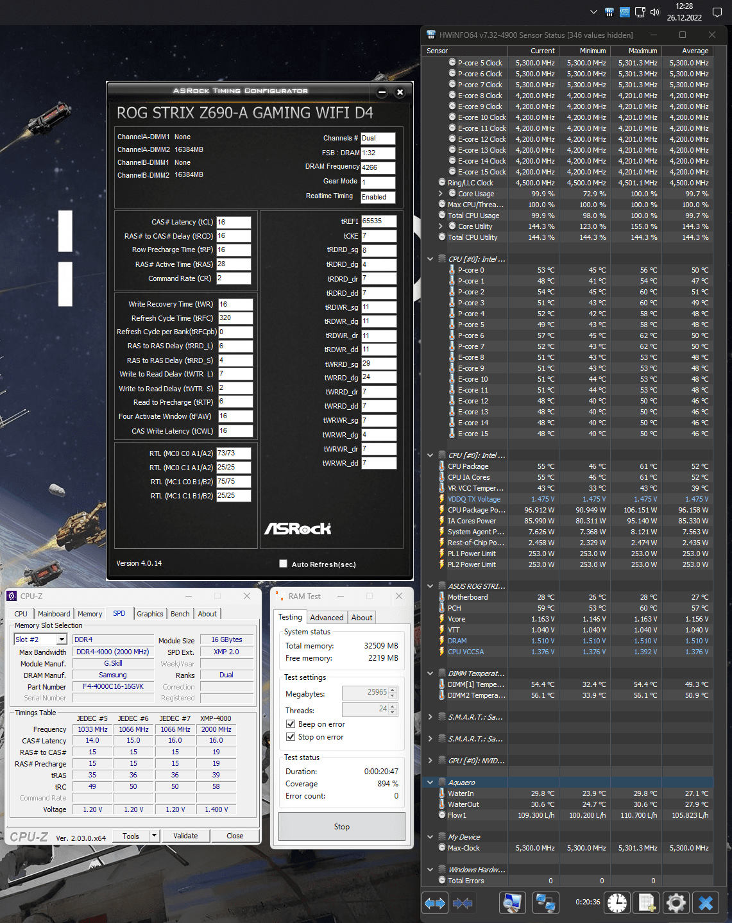Open HWiNFO sensor monitor magnifier icon
The height and width of the screenshot is (923, 732).
click(x=512, y=903)
